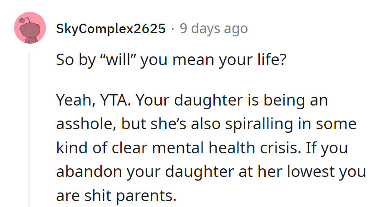Click the words "mental health crisis"
This screenshot has width=386, height=207.
(x=246, y=148)
